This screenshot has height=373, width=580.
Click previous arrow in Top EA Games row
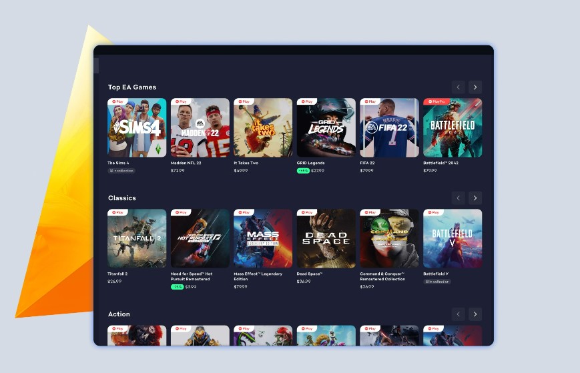click(458, 87)
